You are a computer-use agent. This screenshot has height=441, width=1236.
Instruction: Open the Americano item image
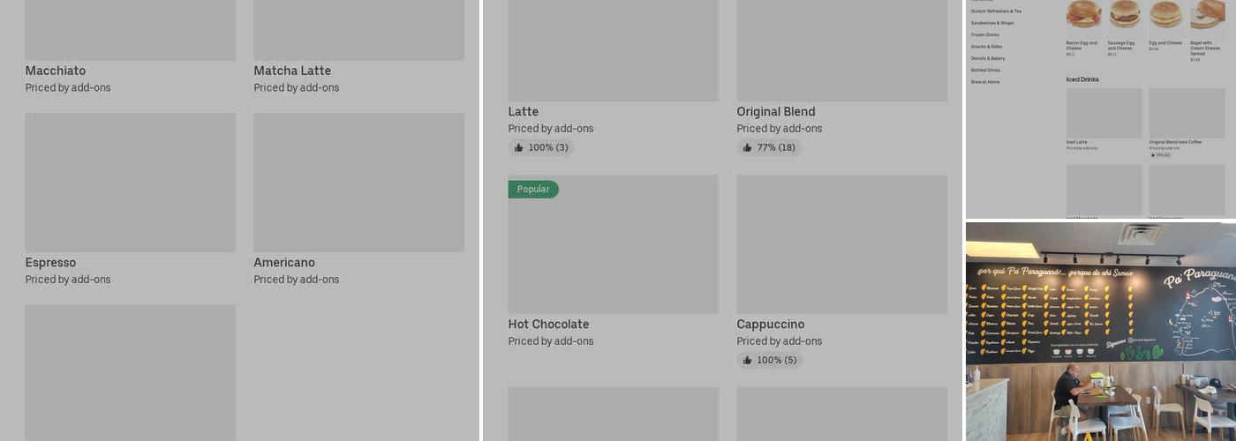(359, 183)
